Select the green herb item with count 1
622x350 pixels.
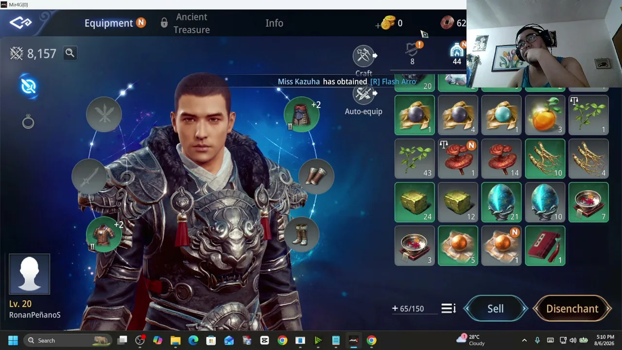(x=588, y=115)
